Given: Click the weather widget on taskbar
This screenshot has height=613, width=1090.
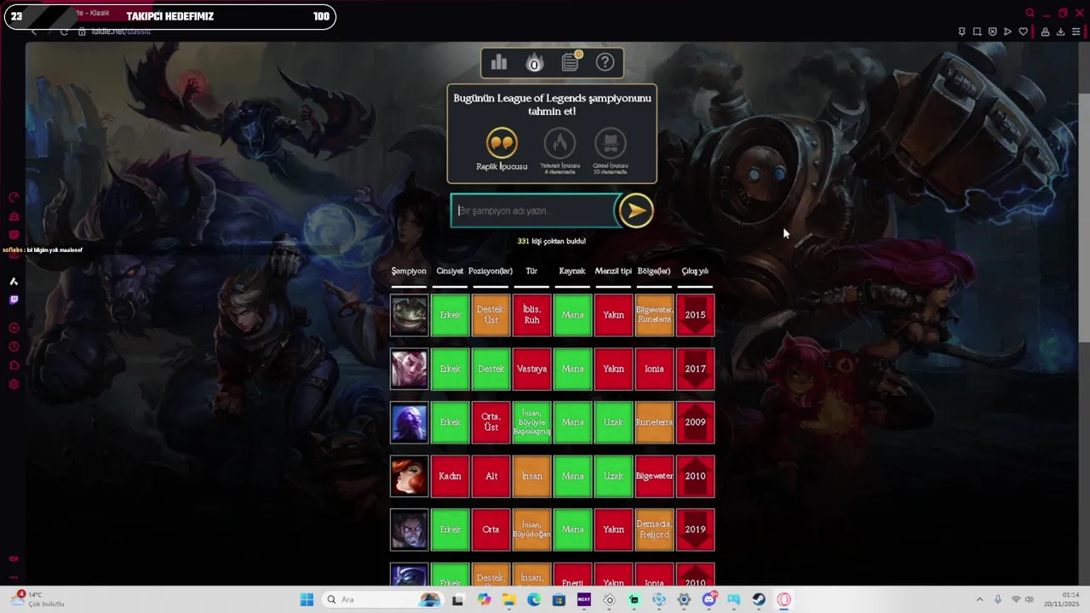Looking at the screenshot, I should pos(38,599).
